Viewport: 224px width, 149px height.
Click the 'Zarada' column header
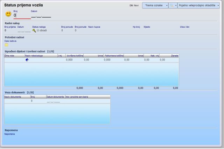pos(174,56)
